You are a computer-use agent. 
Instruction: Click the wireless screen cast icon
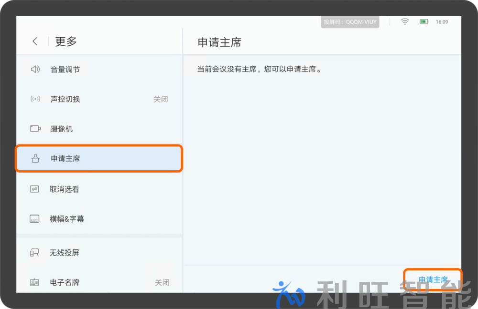point(34,252)
